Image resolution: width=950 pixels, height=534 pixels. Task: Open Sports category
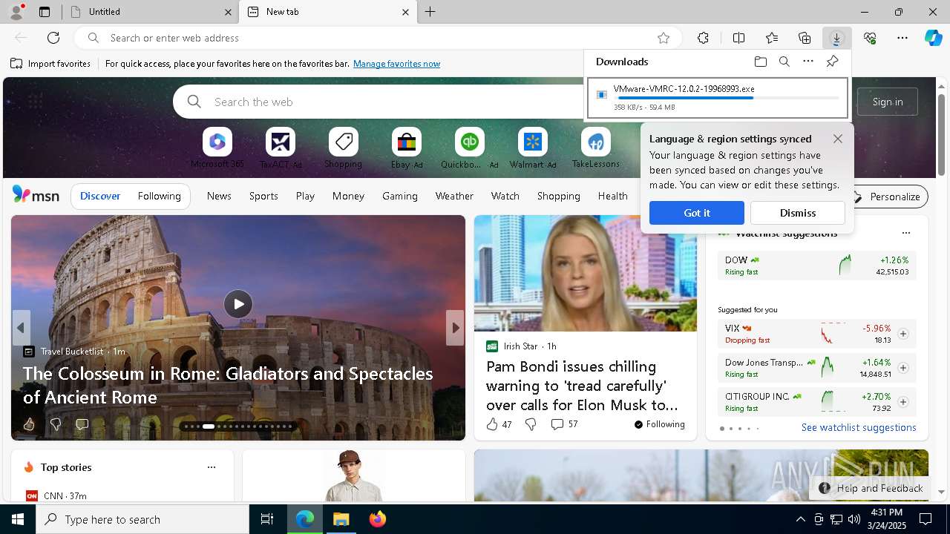[x=263, y=196]
